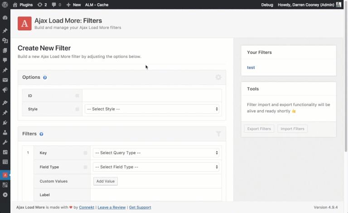
Task: Click the circular play icon in the sidebar
Action: point(5,195)
